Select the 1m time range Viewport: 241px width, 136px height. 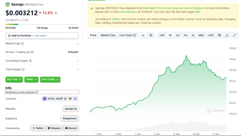[x=178, y=35]
